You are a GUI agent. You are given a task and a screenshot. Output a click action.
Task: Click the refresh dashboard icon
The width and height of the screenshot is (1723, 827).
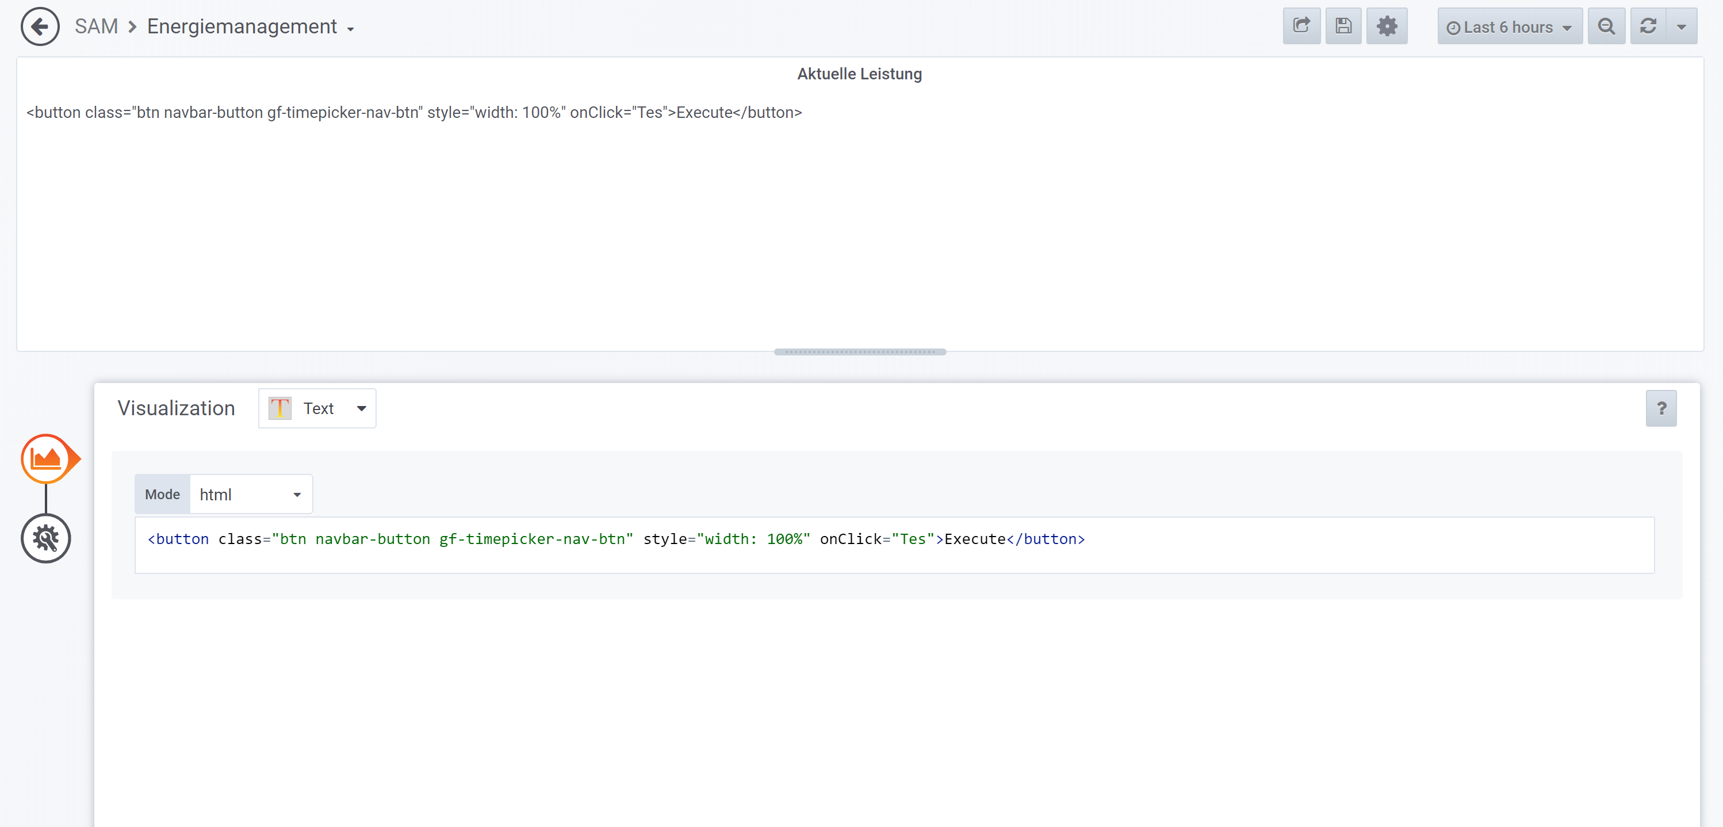[1648, 27]
